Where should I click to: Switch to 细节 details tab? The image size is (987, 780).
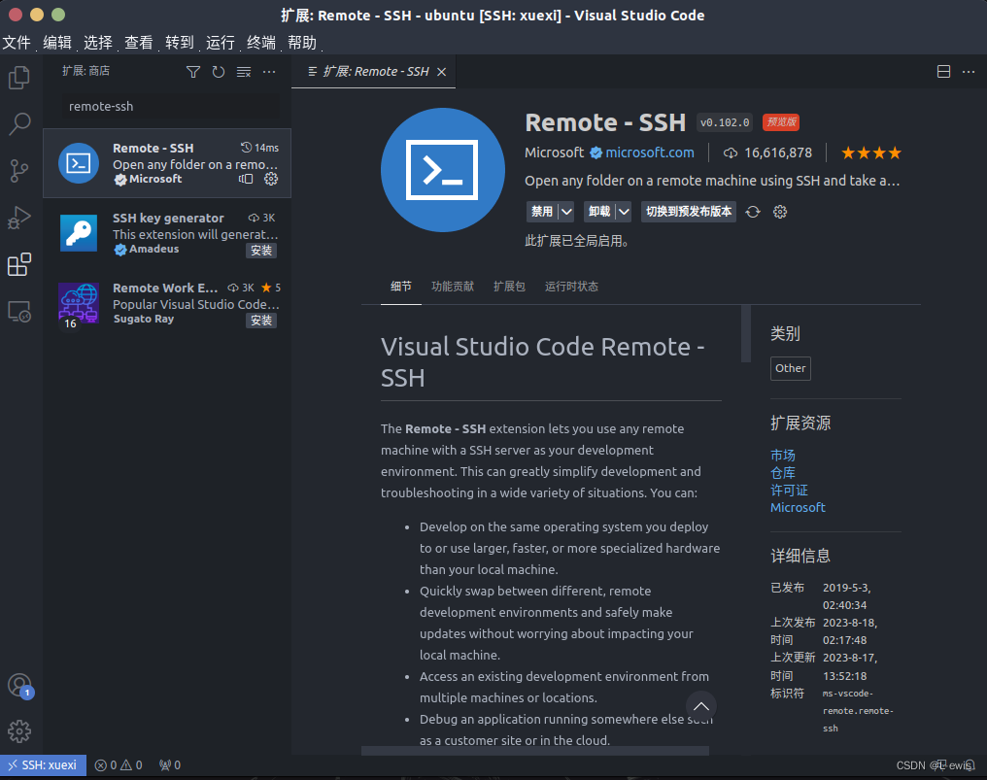coord(401,287)
